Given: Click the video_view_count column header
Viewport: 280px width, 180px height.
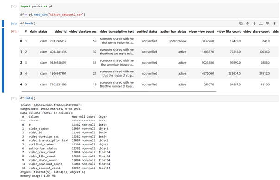Looking at the screenshot, I should click(x=201, y=32).
